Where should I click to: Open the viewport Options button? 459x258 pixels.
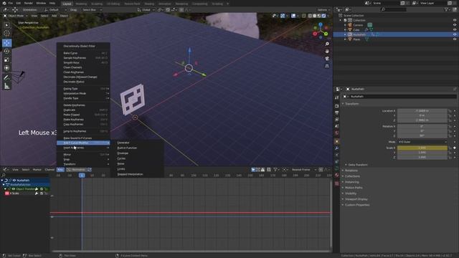(x=323, y=9)
